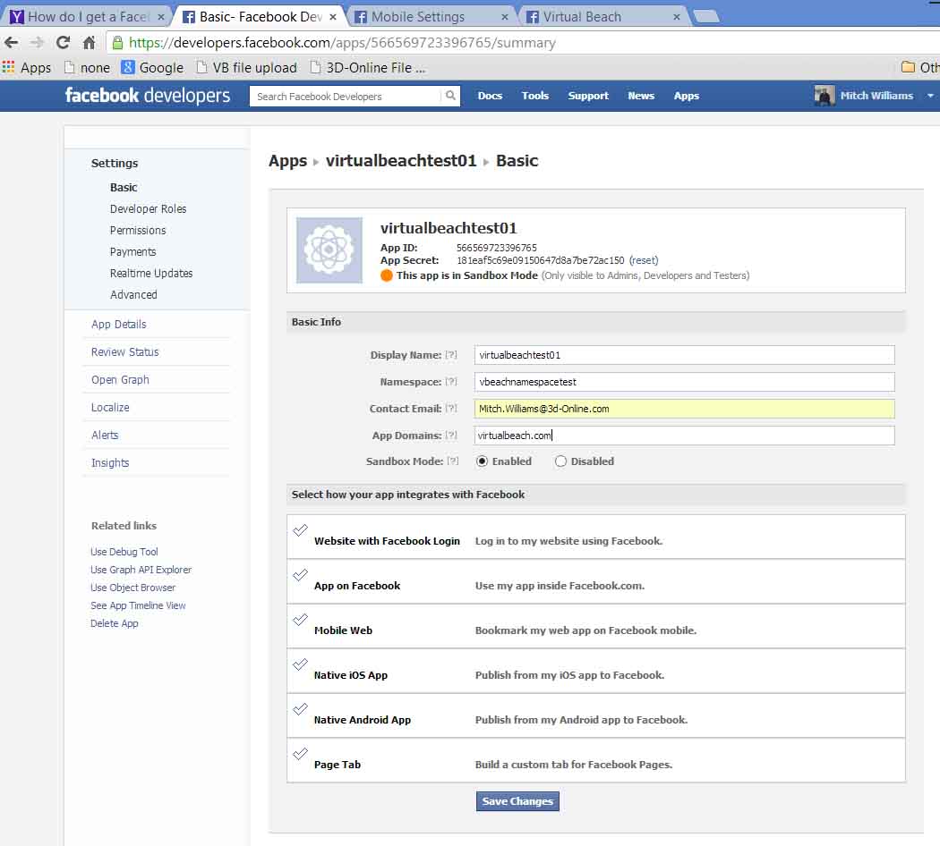
Task: Click help icon next to Display Name
Action: pyautogui.click(x=451, y=355)
